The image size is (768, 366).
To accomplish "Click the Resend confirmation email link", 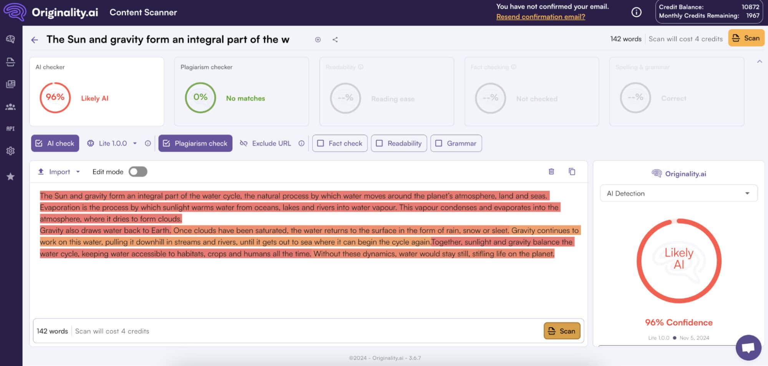I will 540,16.
